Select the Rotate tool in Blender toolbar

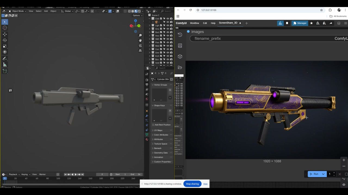pos(5,40)
